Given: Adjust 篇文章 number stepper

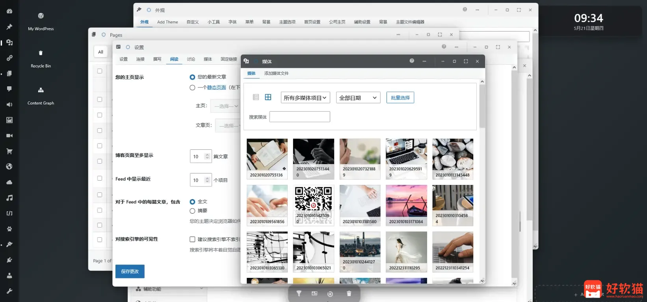Looking at the screenshot, I should pos(208,157).
